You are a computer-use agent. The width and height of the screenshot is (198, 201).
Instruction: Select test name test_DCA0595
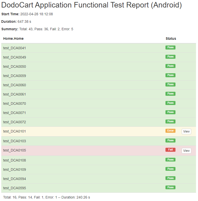(15, 188)
